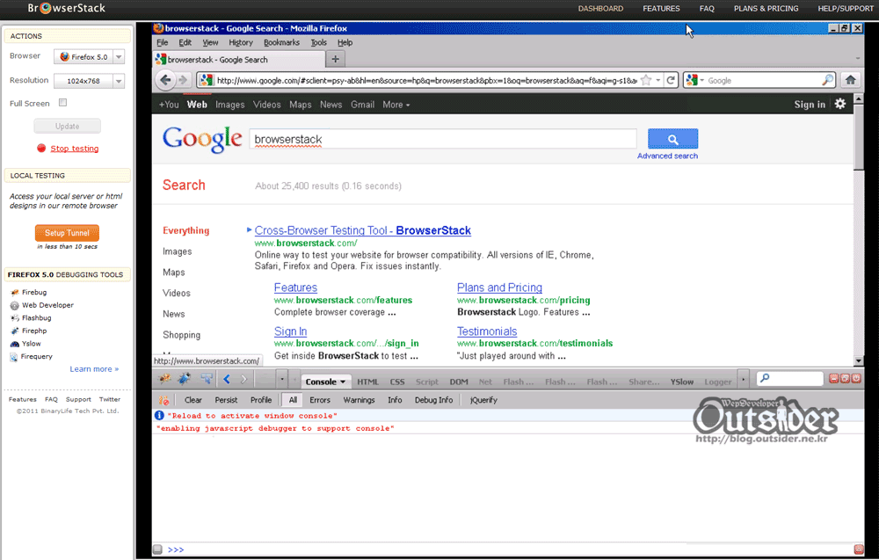Image resolution: width=879 pixels, height=560 pixels.
Task: Open the small dropdown beside Firebug's forward arrow
Action: (x=281, y=380)
